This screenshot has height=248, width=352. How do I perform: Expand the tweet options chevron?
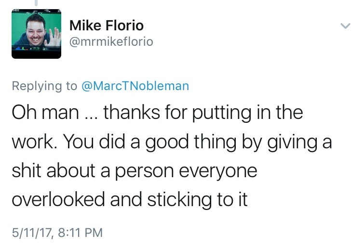click(x=345, y=26)
